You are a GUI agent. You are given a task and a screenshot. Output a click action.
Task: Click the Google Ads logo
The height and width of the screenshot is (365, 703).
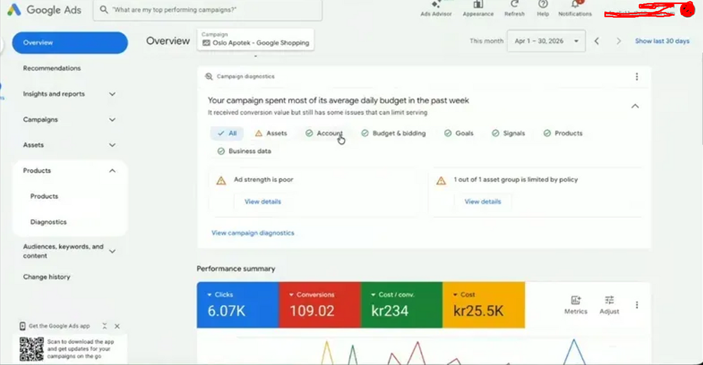coord(45,10)
